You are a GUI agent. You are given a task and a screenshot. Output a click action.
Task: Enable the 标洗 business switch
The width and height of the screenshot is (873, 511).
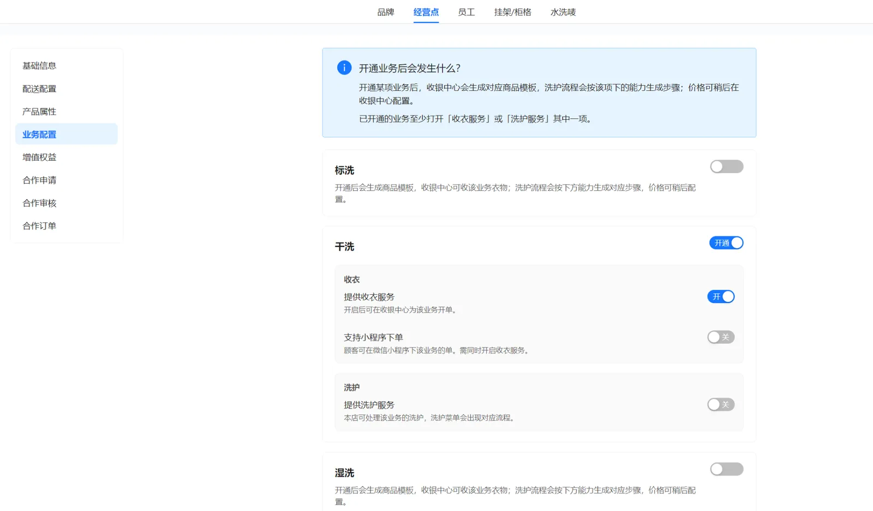pos(726,167)
